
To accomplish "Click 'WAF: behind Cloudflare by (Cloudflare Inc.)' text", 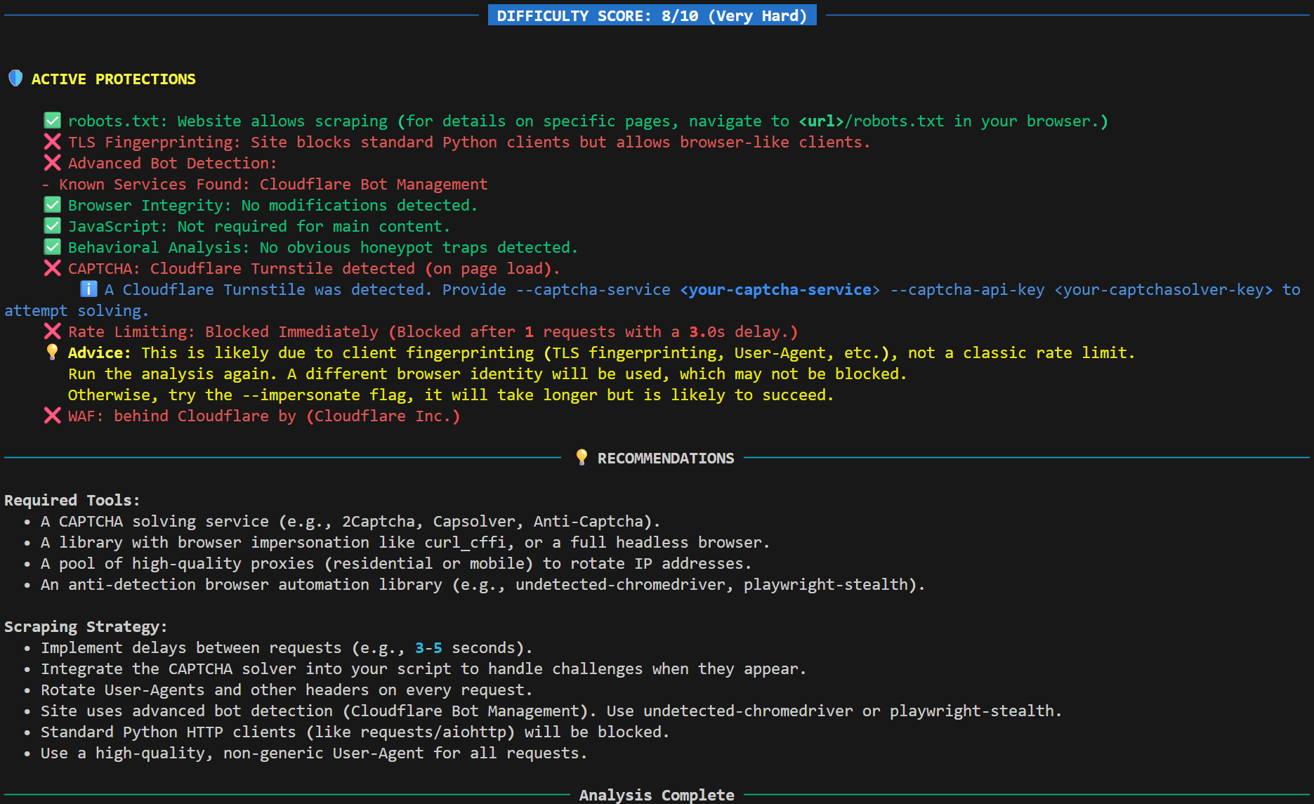I will click(264, 416).
